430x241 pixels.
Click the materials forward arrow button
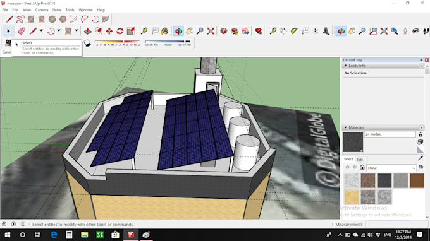(355, 167)
